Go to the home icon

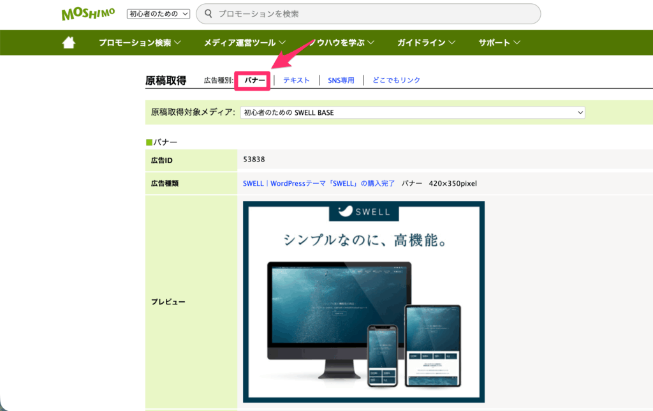tap(69, 43)
